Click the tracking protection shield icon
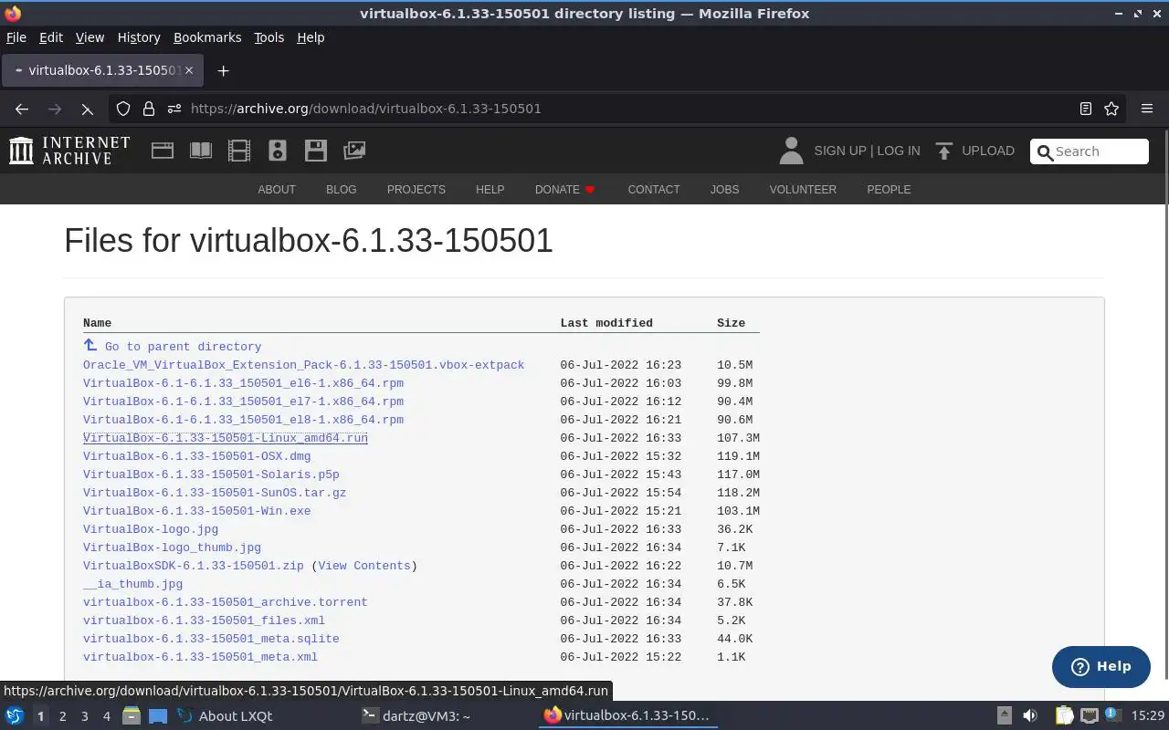 (123, 109)
